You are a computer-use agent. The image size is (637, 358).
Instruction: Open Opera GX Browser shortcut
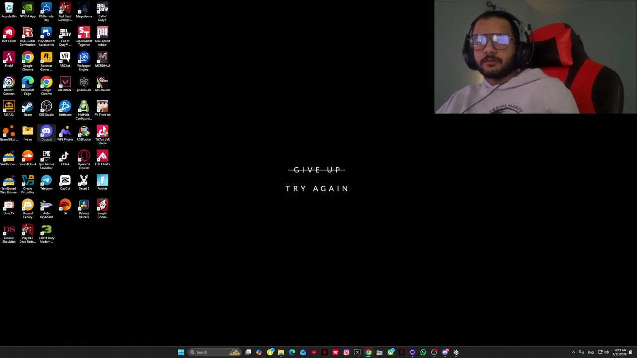84,160
